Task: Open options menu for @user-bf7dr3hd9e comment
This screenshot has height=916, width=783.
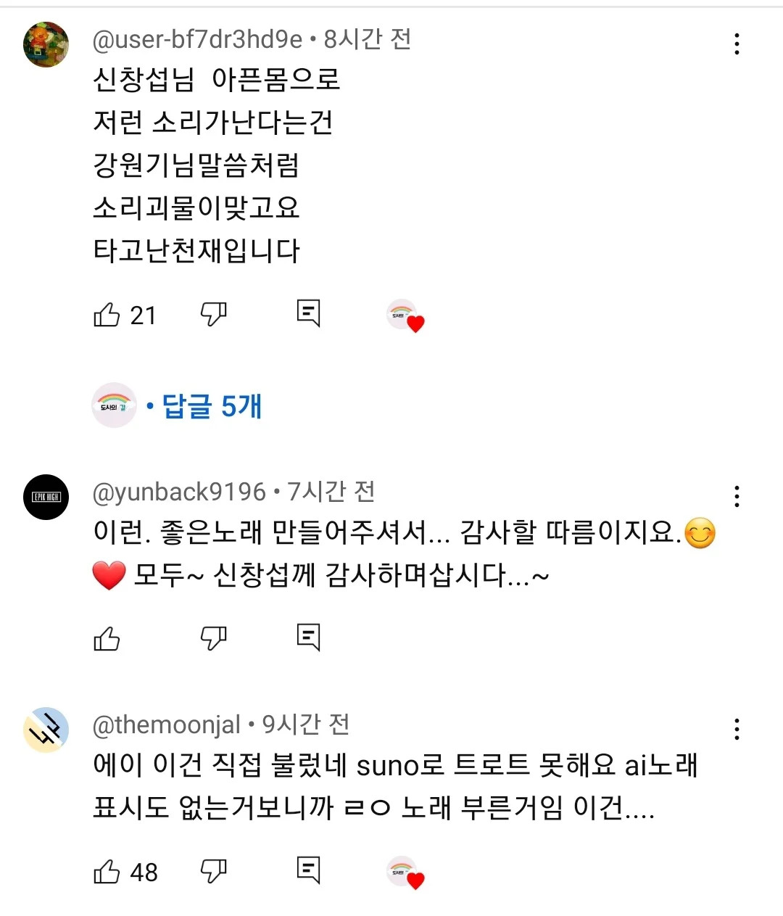Action: coord(737,44)
